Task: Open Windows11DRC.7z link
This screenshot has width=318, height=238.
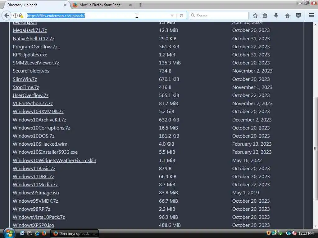Action: [33, 177]
